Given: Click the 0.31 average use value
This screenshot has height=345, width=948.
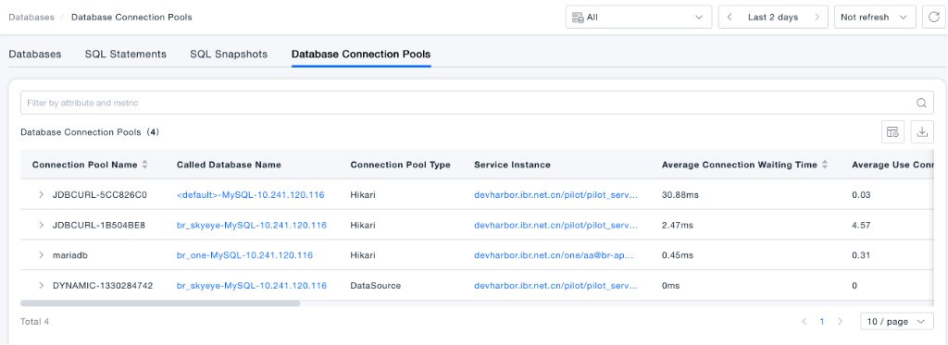Looking at the screenshot, I should (x=861, y=255).
